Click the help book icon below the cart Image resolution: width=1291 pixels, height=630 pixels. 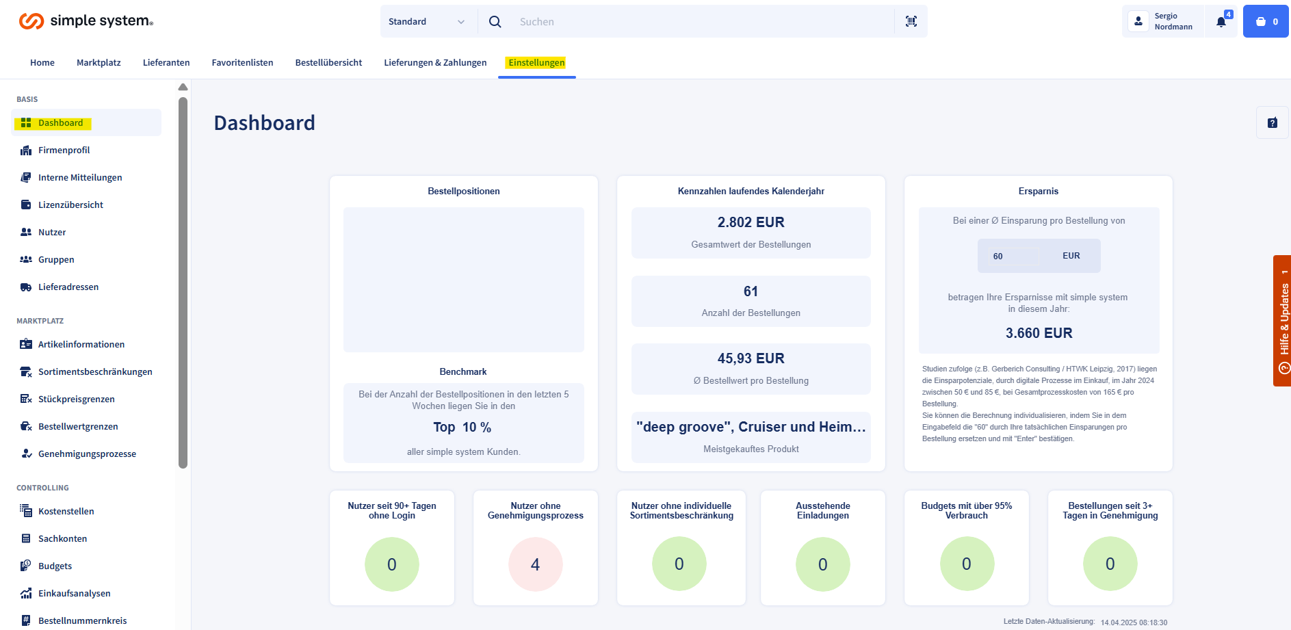tap(1272, 123)
